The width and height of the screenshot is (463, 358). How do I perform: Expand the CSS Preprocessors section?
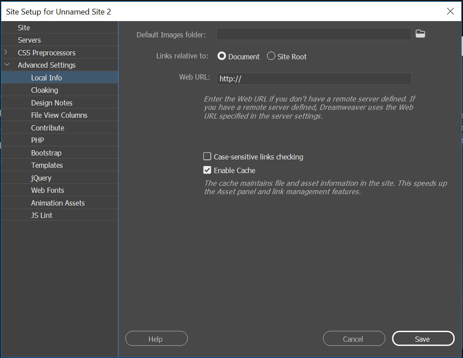coord(7,52)
